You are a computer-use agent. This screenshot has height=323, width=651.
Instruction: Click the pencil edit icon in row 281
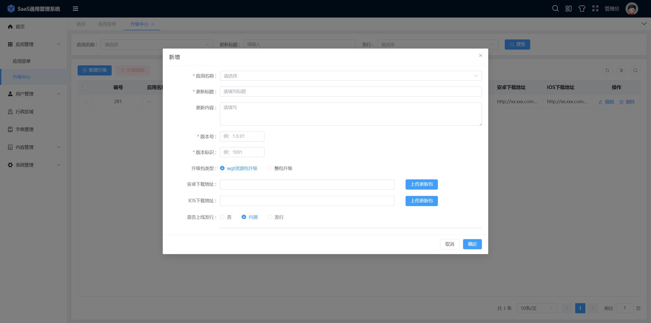600,102
